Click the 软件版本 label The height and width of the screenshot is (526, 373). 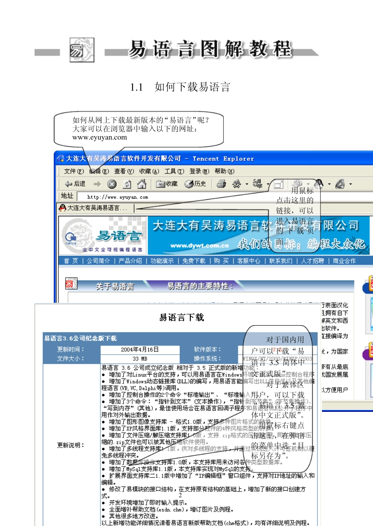[x=208, y=349]
